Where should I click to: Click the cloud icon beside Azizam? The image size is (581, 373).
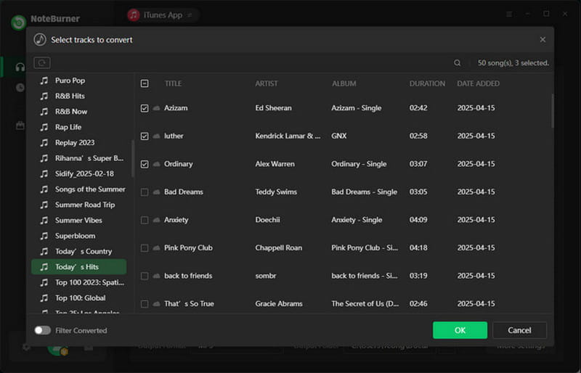pyautogui.click(x=157, y=108)
